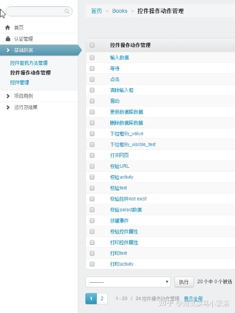
Task: Focus the sidebar search field
Action: tap(39, 11)
